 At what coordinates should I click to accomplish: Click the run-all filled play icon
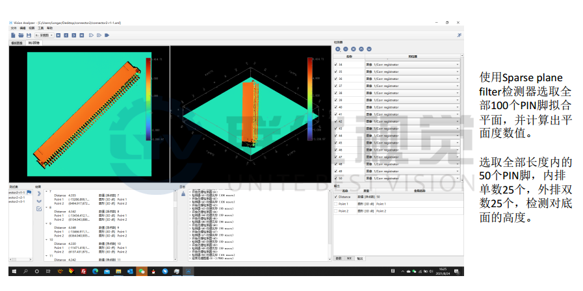tap(106, 35)
